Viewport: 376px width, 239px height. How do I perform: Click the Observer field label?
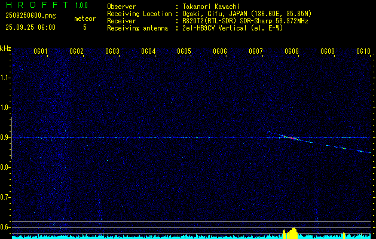(121, 7)
